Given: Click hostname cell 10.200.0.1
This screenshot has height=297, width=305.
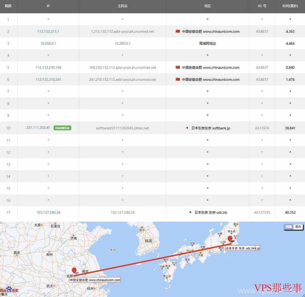Looking at the screenshot, I should (123, 44).
